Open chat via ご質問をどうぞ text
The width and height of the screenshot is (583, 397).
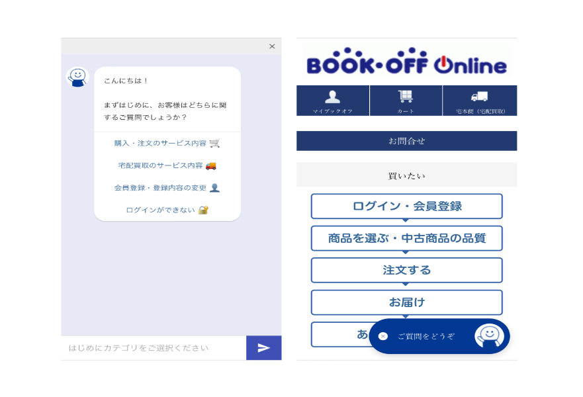click(426, 336)
